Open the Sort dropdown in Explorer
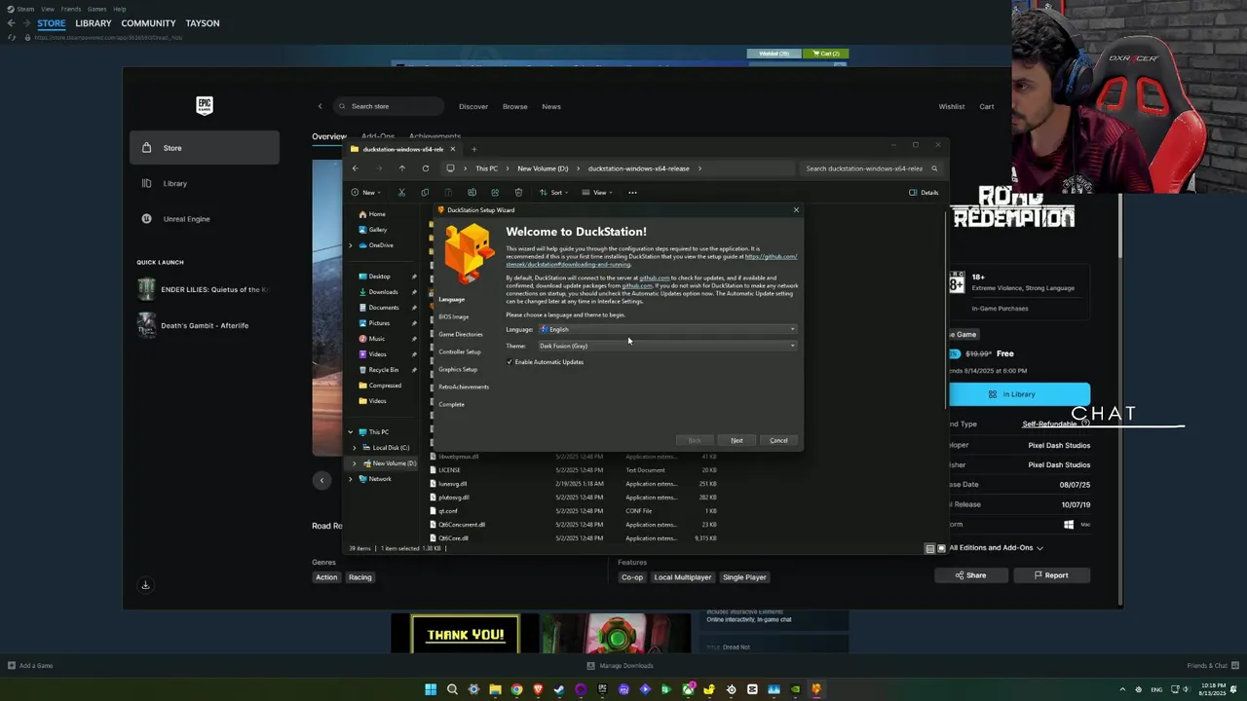Viewport: 1247px width, 701px height. (552, 192)
